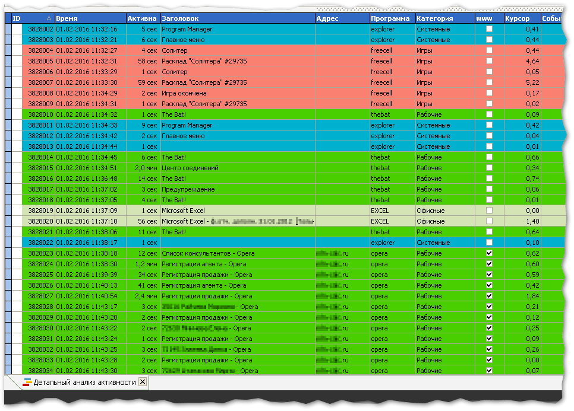Click the Активна column header
This screenshot has height=411, width=574.
[x=143, y=18]
